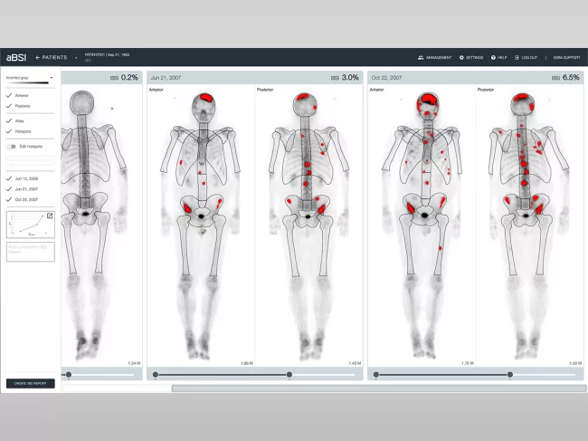Click intensity slider under Oct 22, 2007 scan
This screenshot has width=588, height=441.
[x=510, y=374]
